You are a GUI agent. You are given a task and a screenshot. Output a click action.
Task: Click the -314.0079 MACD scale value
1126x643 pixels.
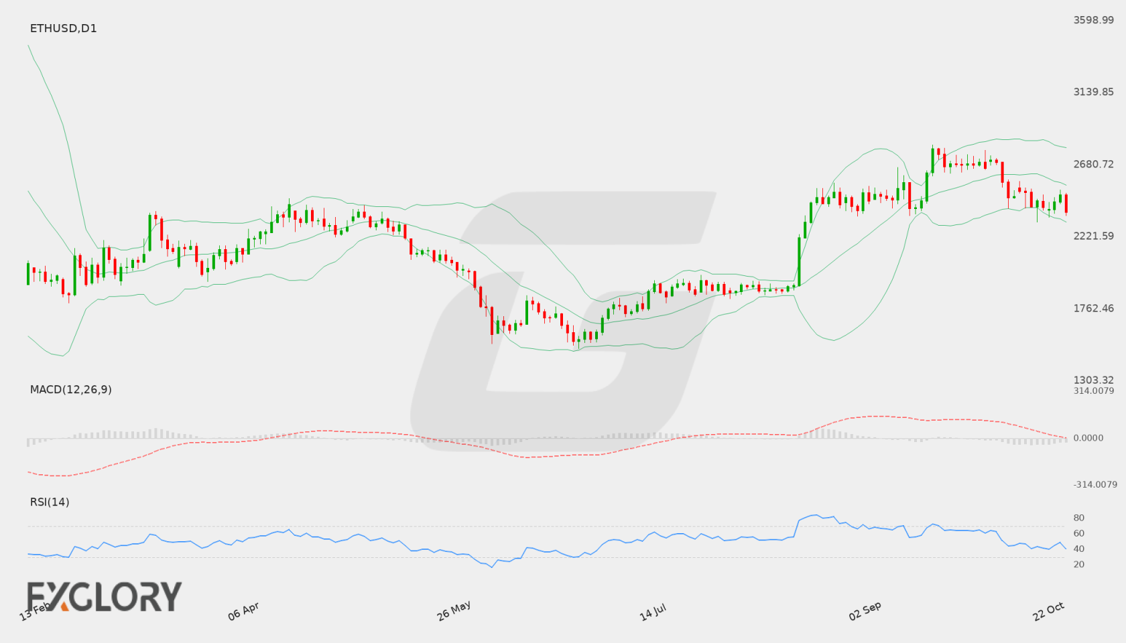tap(1095, 484)
